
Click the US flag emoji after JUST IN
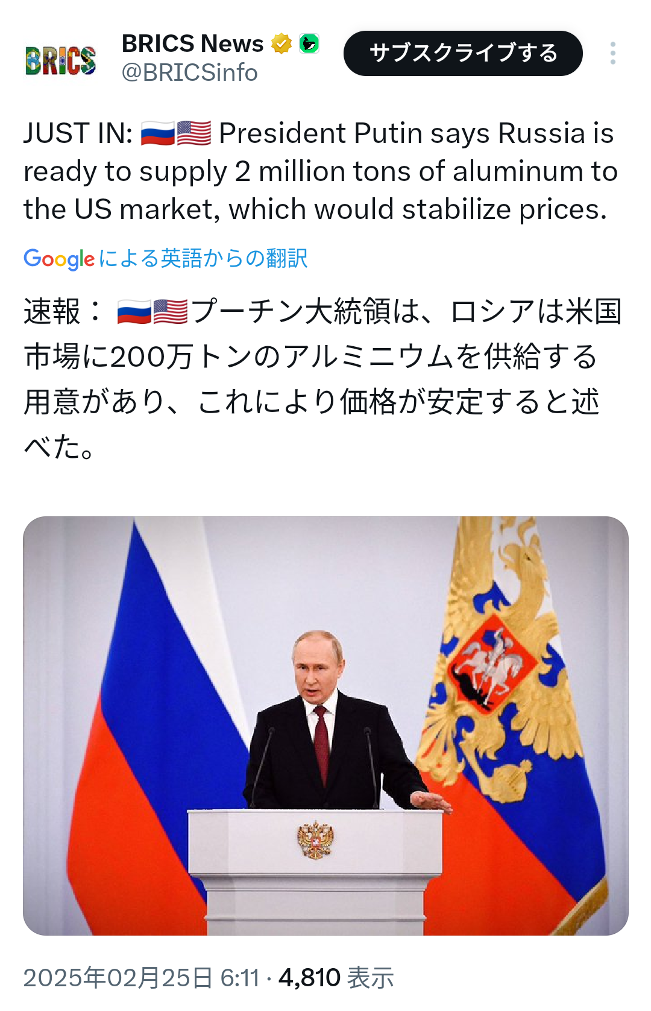click(x=194, y=133)
